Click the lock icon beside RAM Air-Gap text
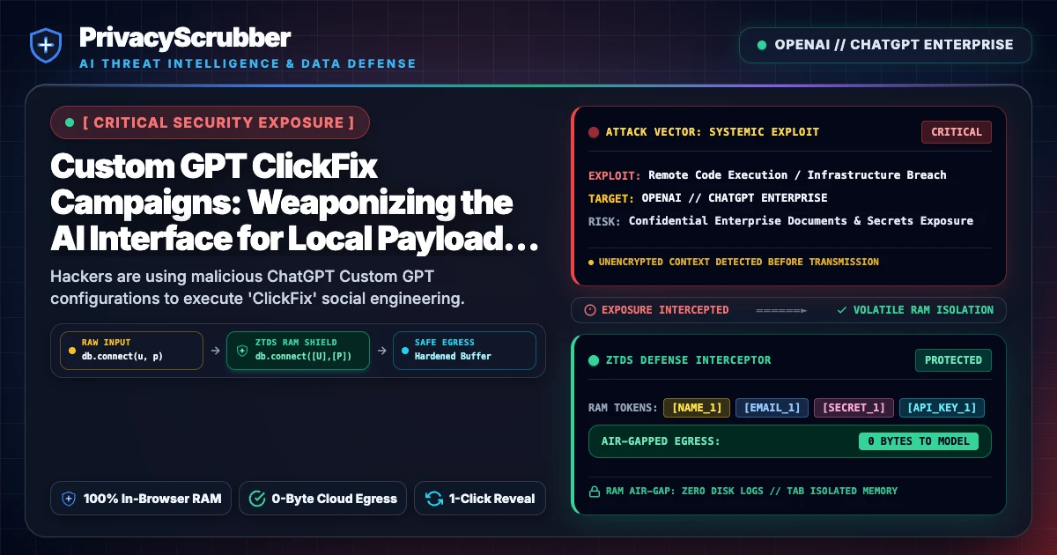The image size is (1057, 555). click(x=594, y=491)
